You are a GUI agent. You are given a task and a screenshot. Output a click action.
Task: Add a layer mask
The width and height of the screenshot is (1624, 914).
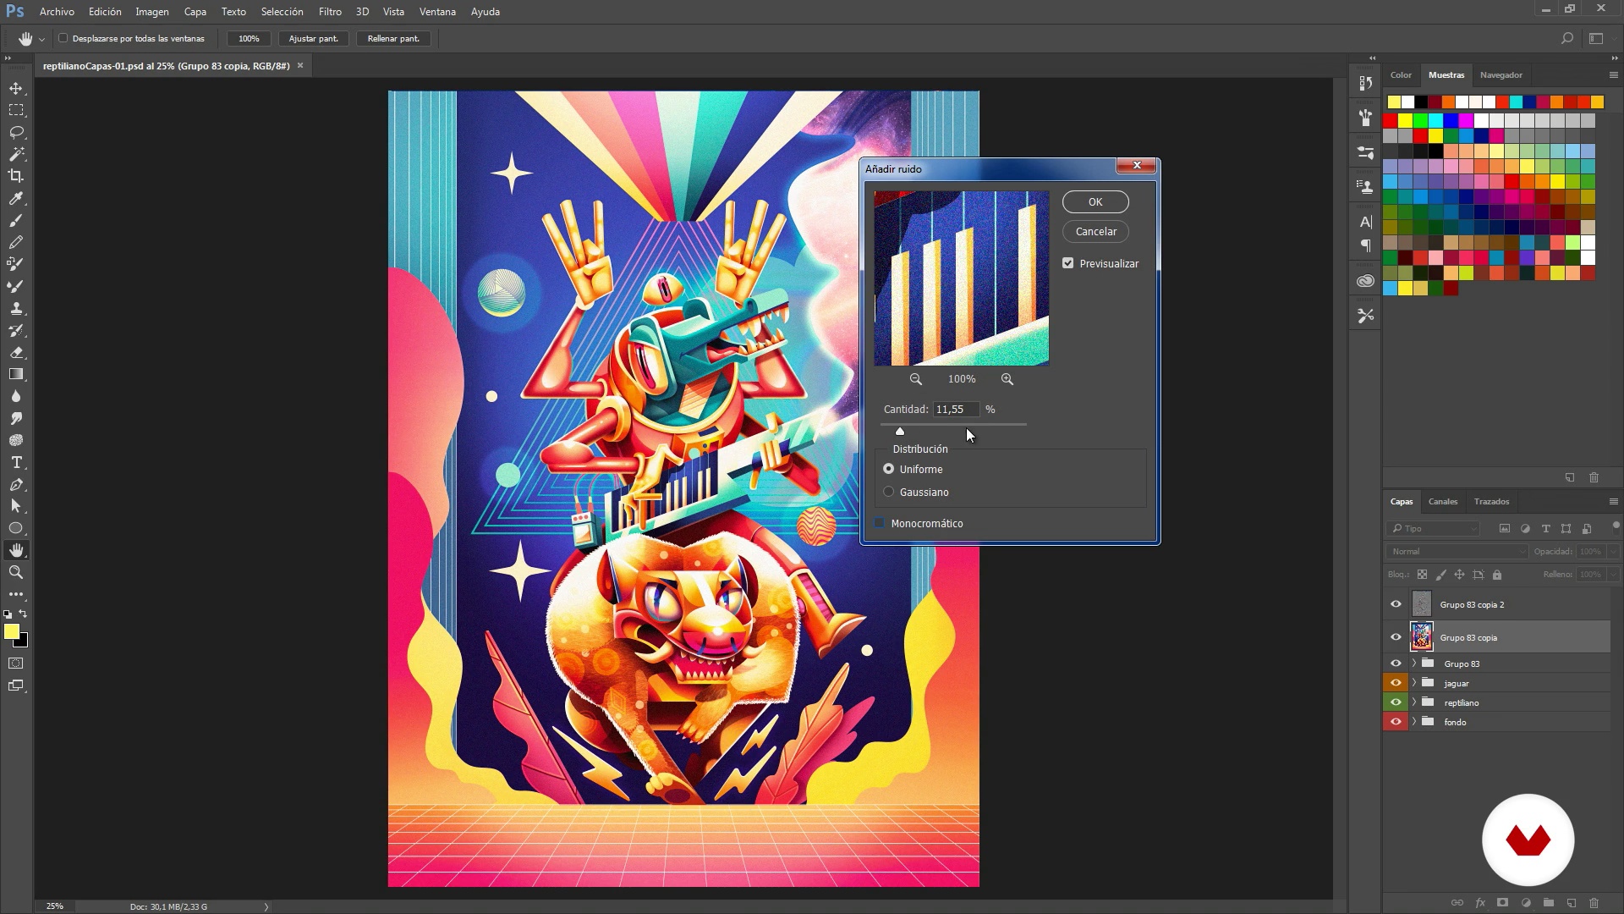(x=1503, y=903)
